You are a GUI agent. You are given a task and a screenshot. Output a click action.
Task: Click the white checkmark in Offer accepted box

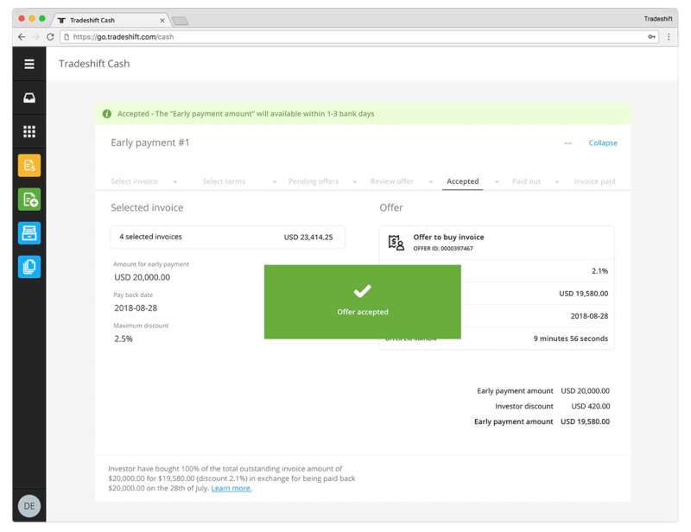[362, 291]
